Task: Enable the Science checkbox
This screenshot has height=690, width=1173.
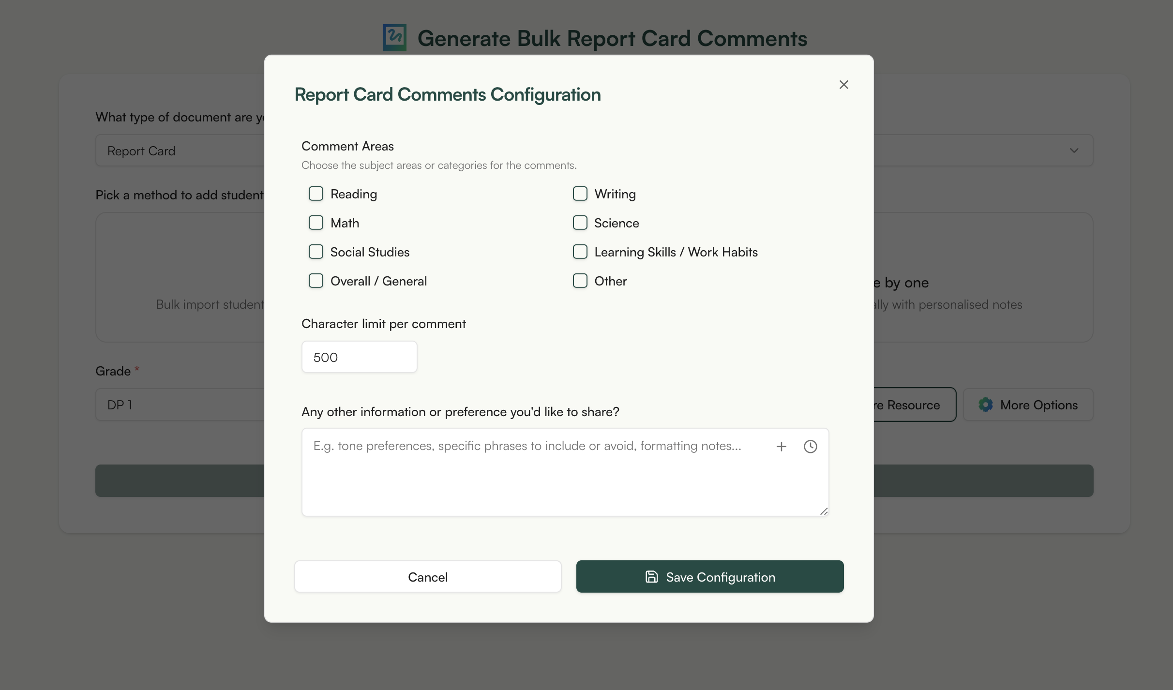Action: [x=580, y=223]
